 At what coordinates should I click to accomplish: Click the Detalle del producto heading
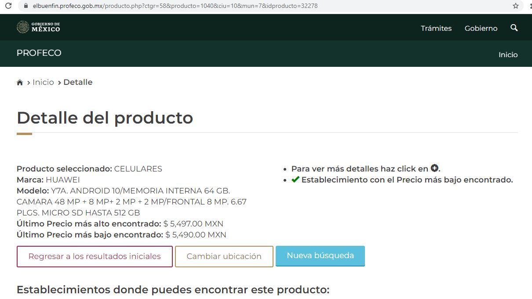click(105, 118)
